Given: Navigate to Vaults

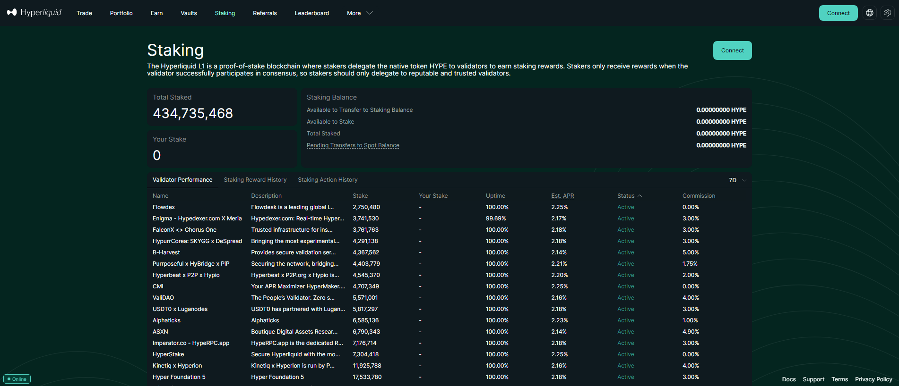Looking at the screenshot, I should pyautogui.click(x=189, y=13).
